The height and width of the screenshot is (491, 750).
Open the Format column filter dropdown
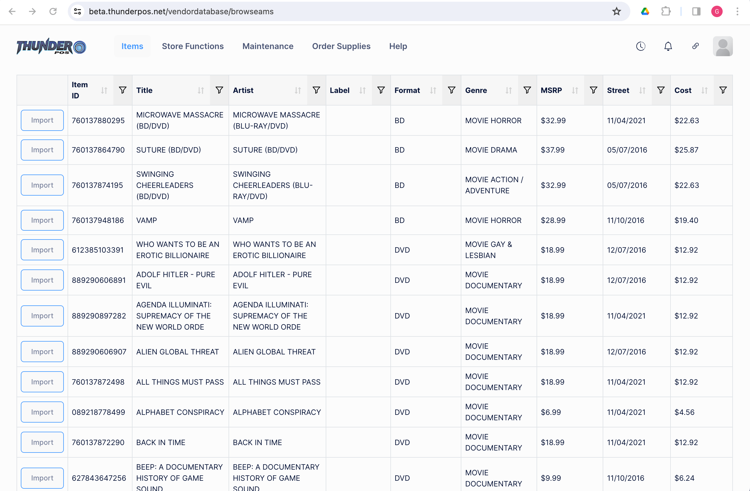451,90
